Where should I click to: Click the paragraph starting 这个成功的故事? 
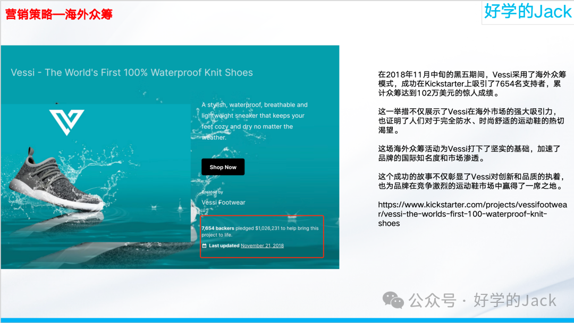pos(472,181)
